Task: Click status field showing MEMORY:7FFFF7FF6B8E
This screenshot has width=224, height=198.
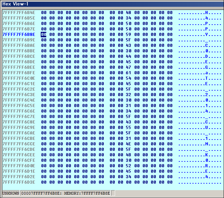Action: click(65, 193)
